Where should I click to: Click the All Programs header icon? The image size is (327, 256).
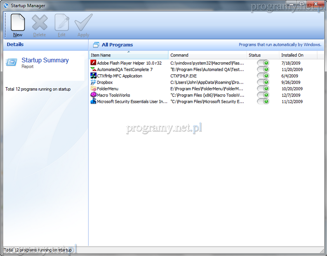click(96, 45)
